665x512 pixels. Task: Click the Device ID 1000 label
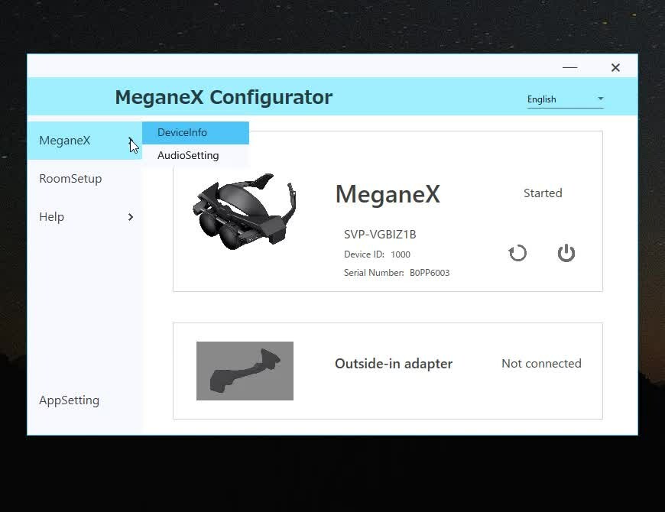377,254
